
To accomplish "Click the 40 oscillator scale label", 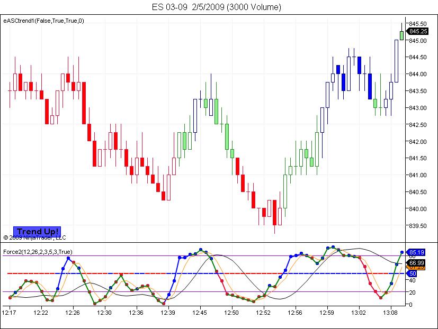I will point(412,280).
